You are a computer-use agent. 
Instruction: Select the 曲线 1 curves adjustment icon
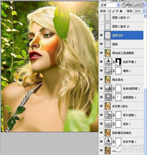pos(108,71)
